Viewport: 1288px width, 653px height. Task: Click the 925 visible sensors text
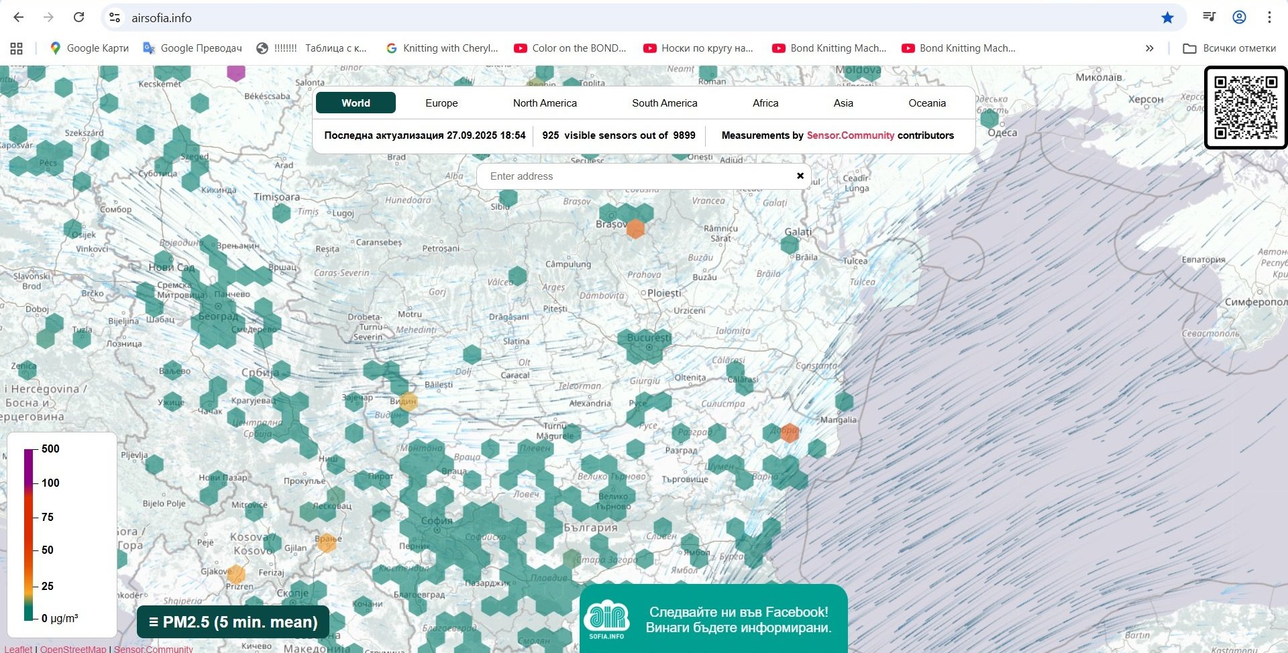coord(619,135)
